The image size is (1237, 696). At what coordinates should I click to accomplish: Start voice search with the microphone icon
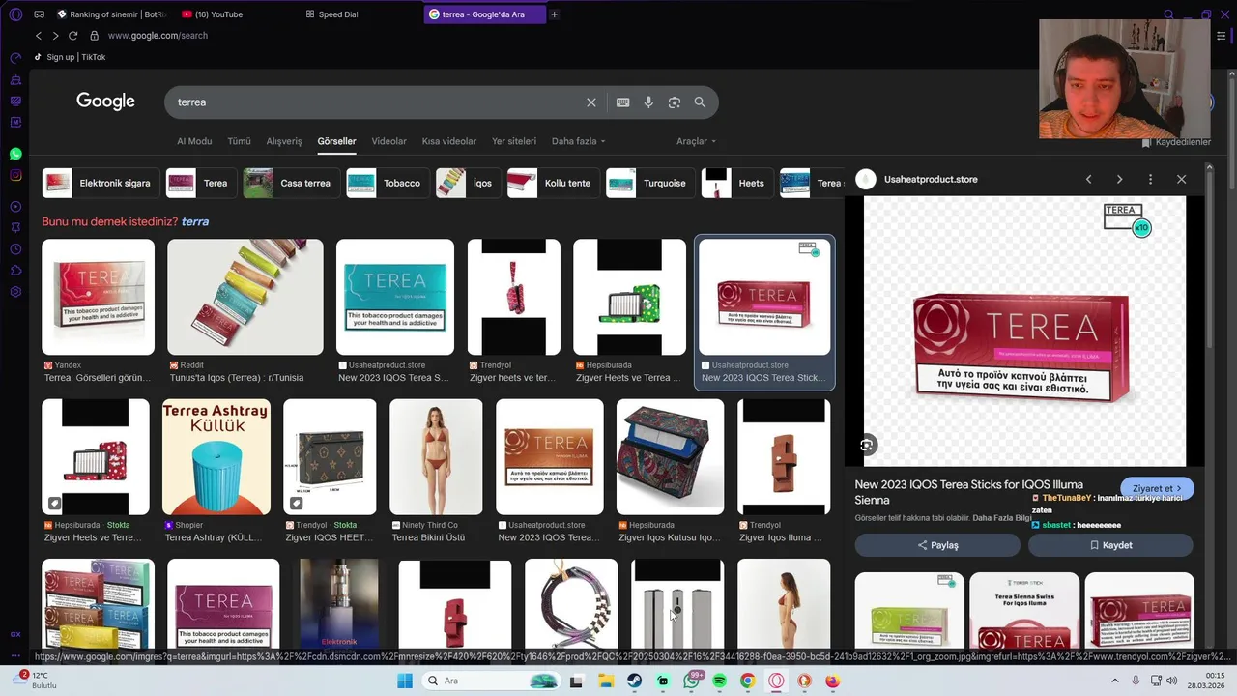pos(648,102)
